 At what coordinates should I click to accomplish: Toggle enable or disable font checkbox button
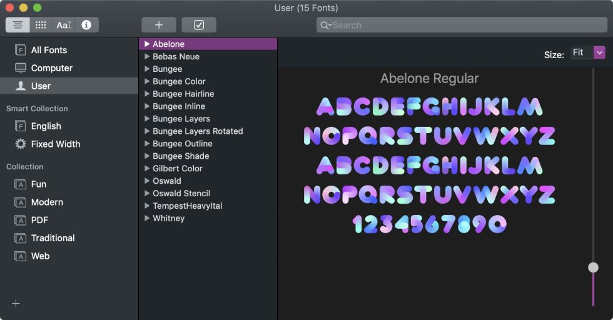pos(199,25)
